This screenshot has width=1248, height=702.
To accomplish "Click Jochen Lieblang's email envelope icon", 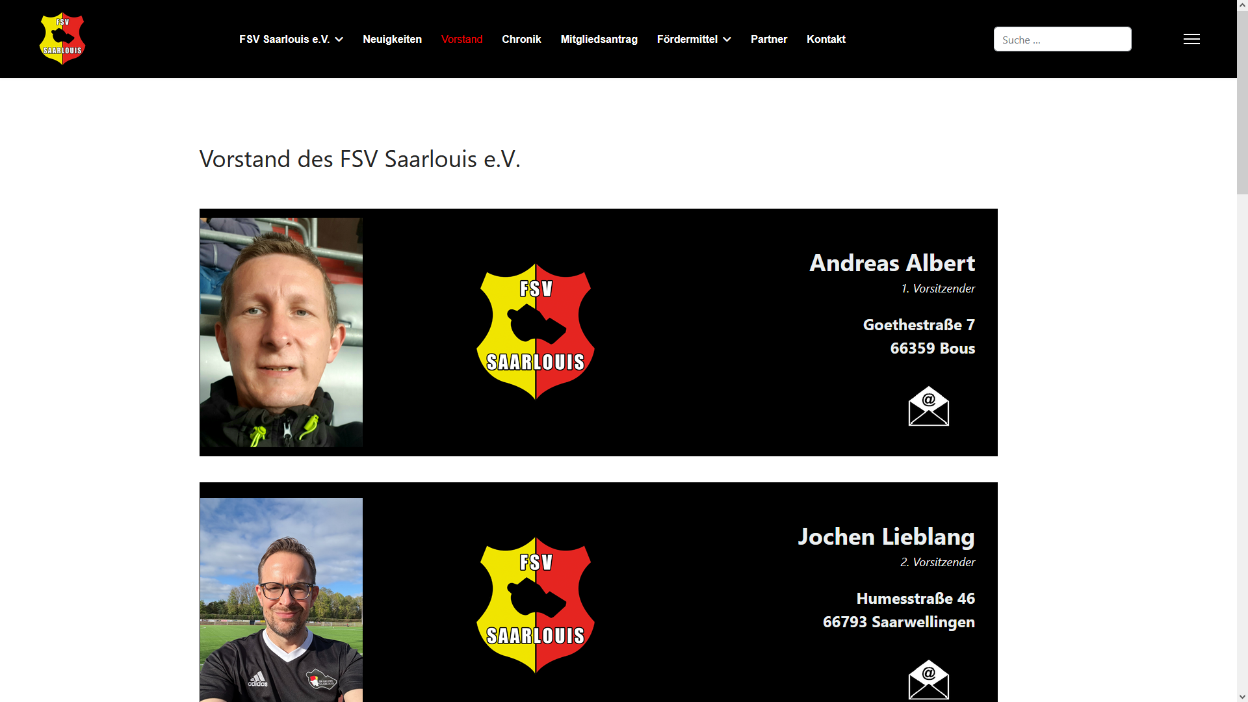I will tap(928, 680).
